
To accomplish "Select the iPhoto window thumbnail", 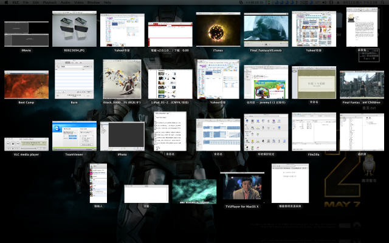I will 122,136.
